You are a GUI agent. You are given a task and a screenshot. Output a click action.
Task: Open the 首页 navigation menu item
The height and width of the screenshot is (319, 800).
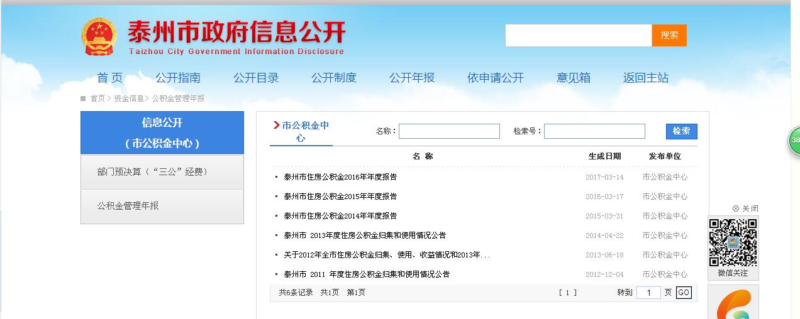tap(110, 78)
